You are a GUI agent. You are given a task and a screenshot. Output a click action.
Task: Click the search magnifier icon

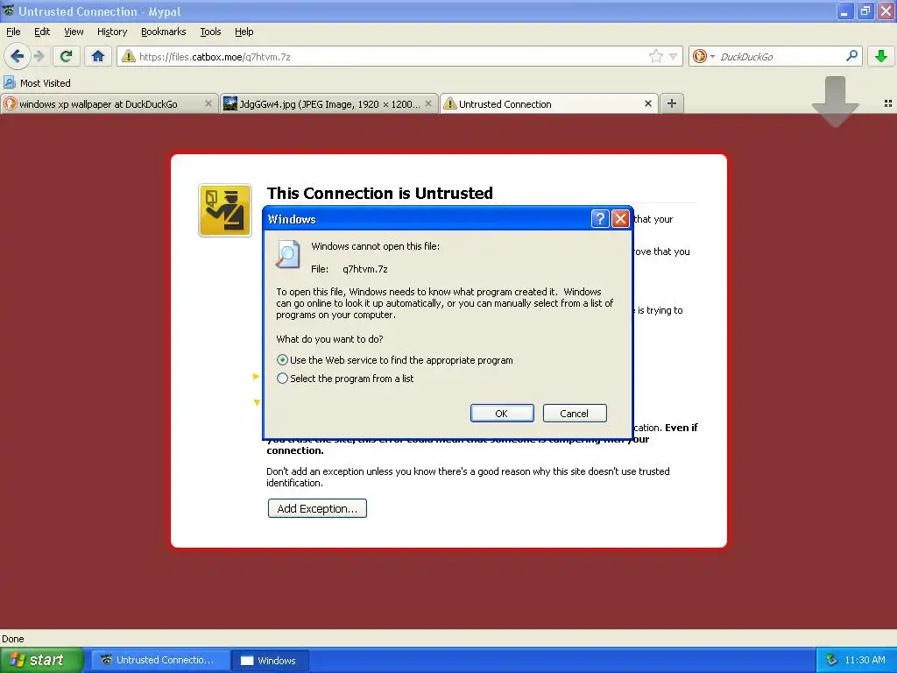point(851,56)
